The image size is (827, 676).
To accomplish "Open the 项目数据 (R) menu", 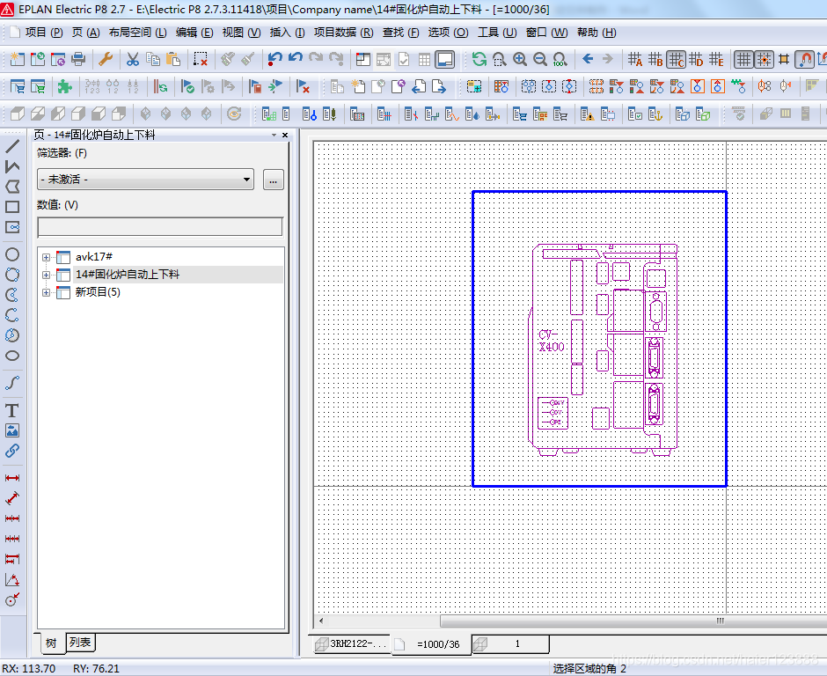I will coord(343,33).
